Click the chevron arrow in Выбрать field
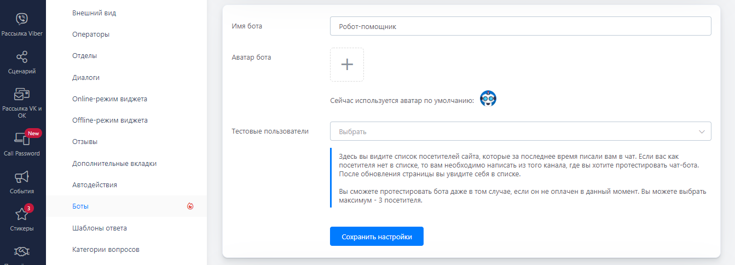 pyautogui.click(x=702, y=131)
